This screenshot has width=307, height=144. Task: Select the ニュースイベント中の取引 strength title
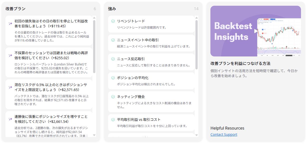[138, 40]
